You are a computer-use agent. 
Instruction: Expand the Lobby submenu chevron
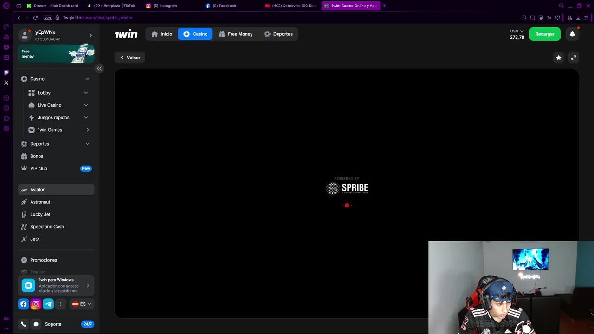(86, 93)
